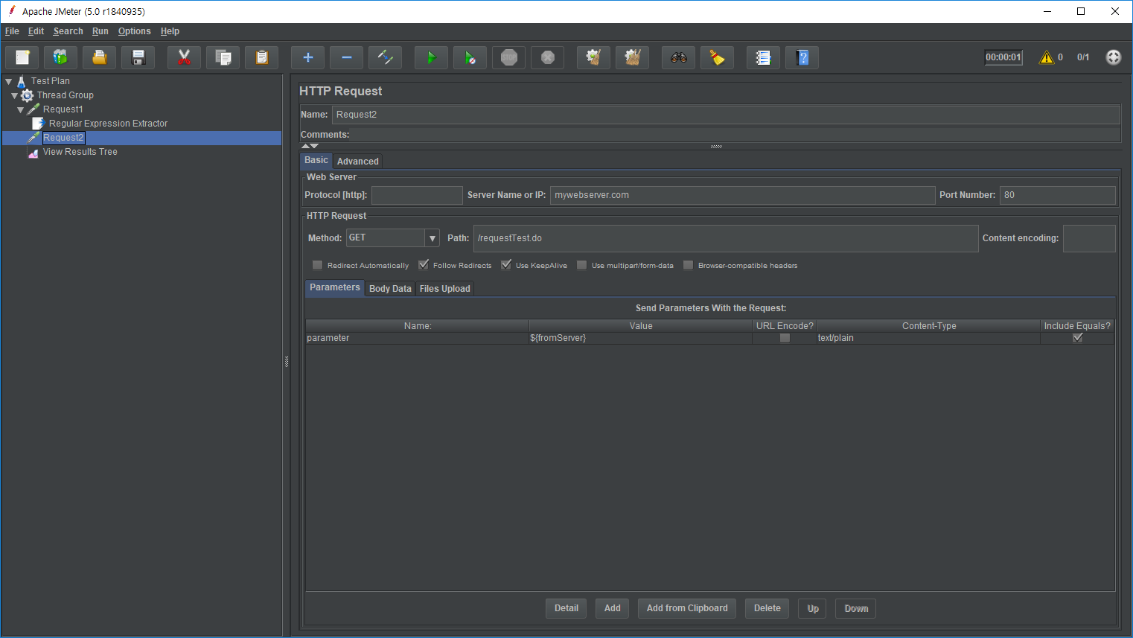Click the Up button
The width and height of the screenshot is (1133, 638).
(813, 608)
